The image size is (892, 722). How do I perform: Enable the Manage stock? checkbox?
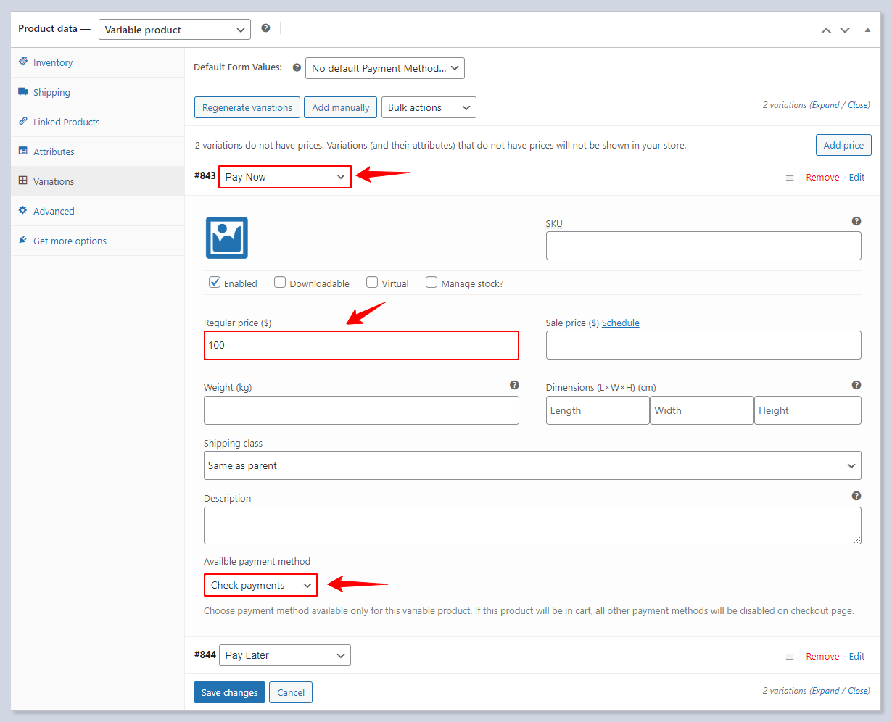[431, 283]
